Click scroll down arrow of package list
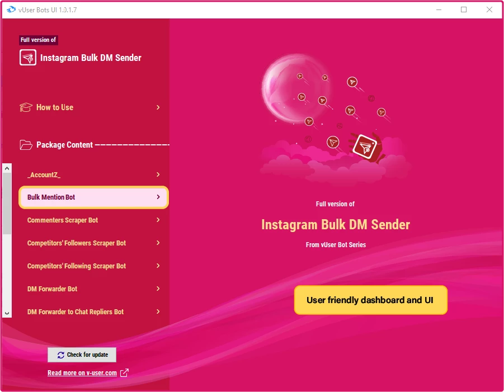The width and height of the screenshot is (504, 392). (x=7, y=313)
